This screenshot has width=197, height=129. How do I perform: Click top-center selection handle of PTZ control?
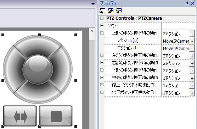[x=39, y=35]
